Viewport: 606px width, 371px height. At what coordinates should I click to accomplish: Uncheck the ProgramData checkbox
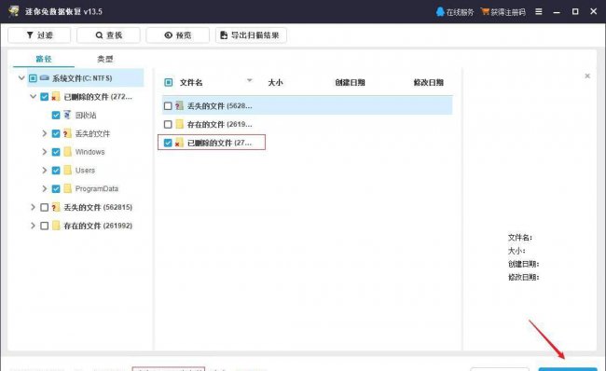coord(56,188)
